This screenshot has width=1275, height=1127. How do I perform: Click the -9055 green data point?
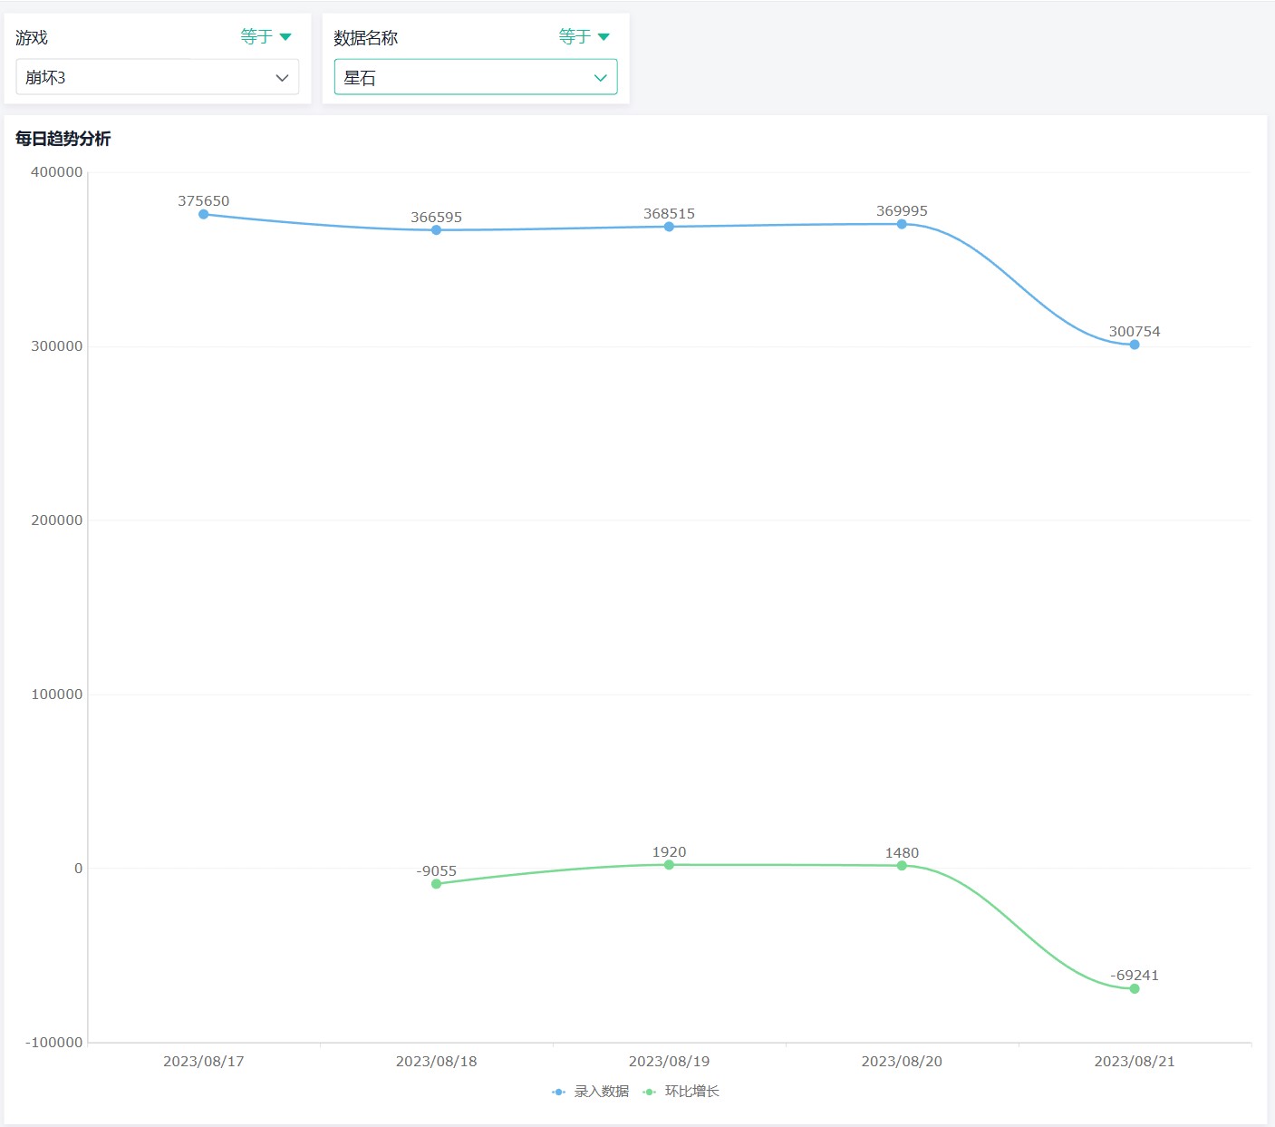click(436, 884)
